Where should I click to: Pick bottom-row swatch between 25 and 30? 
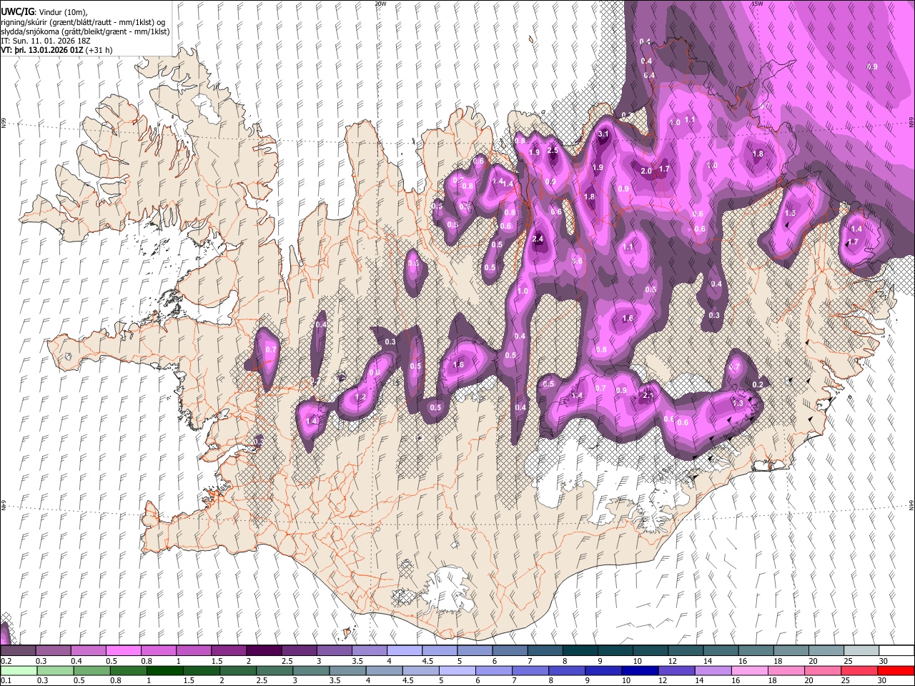coord(858,670)
